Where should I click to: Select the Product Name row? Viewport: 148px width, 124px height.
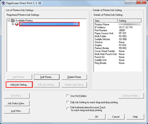(x=118, y=24)
